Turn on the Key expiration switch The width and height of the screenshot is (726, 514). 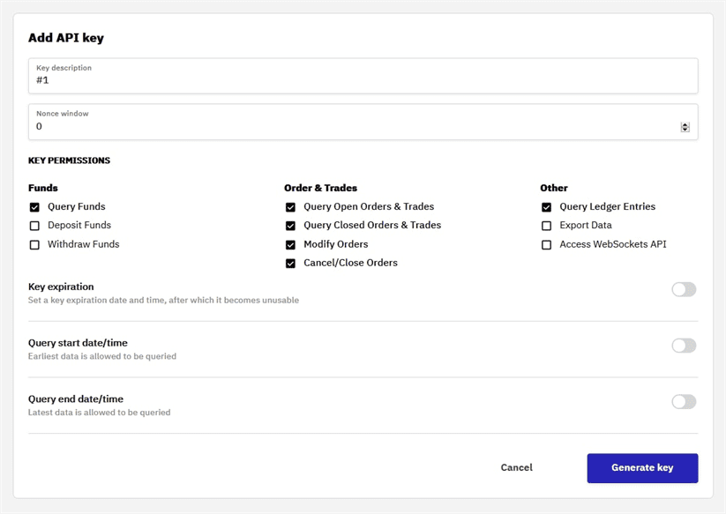[x=684, y=289]
